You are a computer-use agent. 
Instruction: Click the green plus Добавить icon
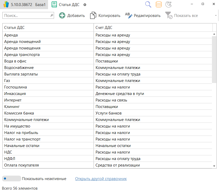pos(62,16)
